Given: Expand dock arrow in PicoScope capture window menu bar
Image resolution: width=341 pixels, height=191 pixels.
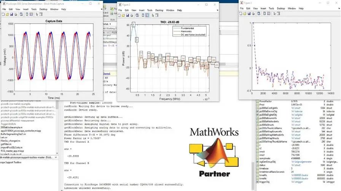Looking at the screenshot, I should [x=101, y=9].
